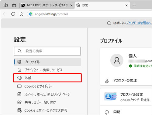Open 外観 settings

coord(47,78)
